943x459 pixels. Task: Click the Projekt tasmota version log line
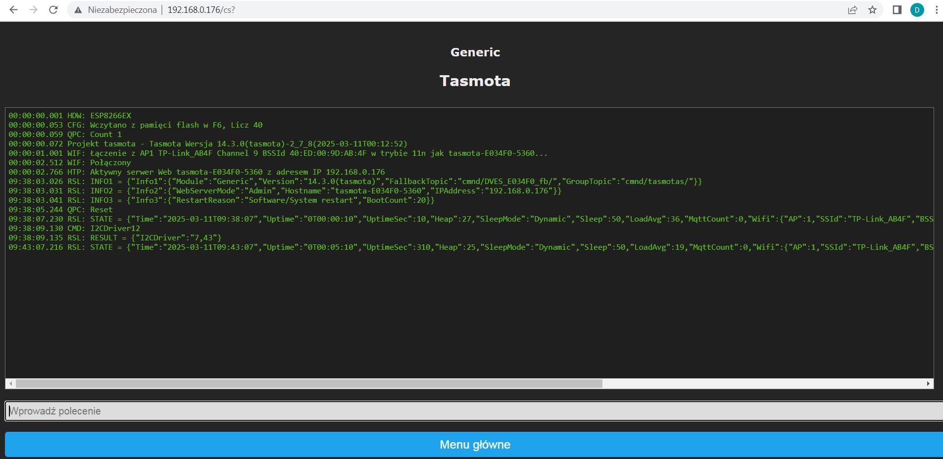208,144
